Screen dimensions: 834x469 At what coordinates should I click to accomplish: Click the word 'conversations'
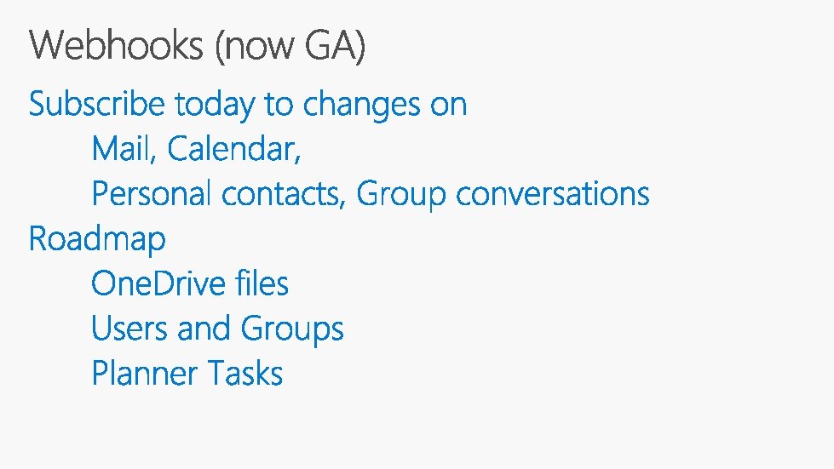552,195
